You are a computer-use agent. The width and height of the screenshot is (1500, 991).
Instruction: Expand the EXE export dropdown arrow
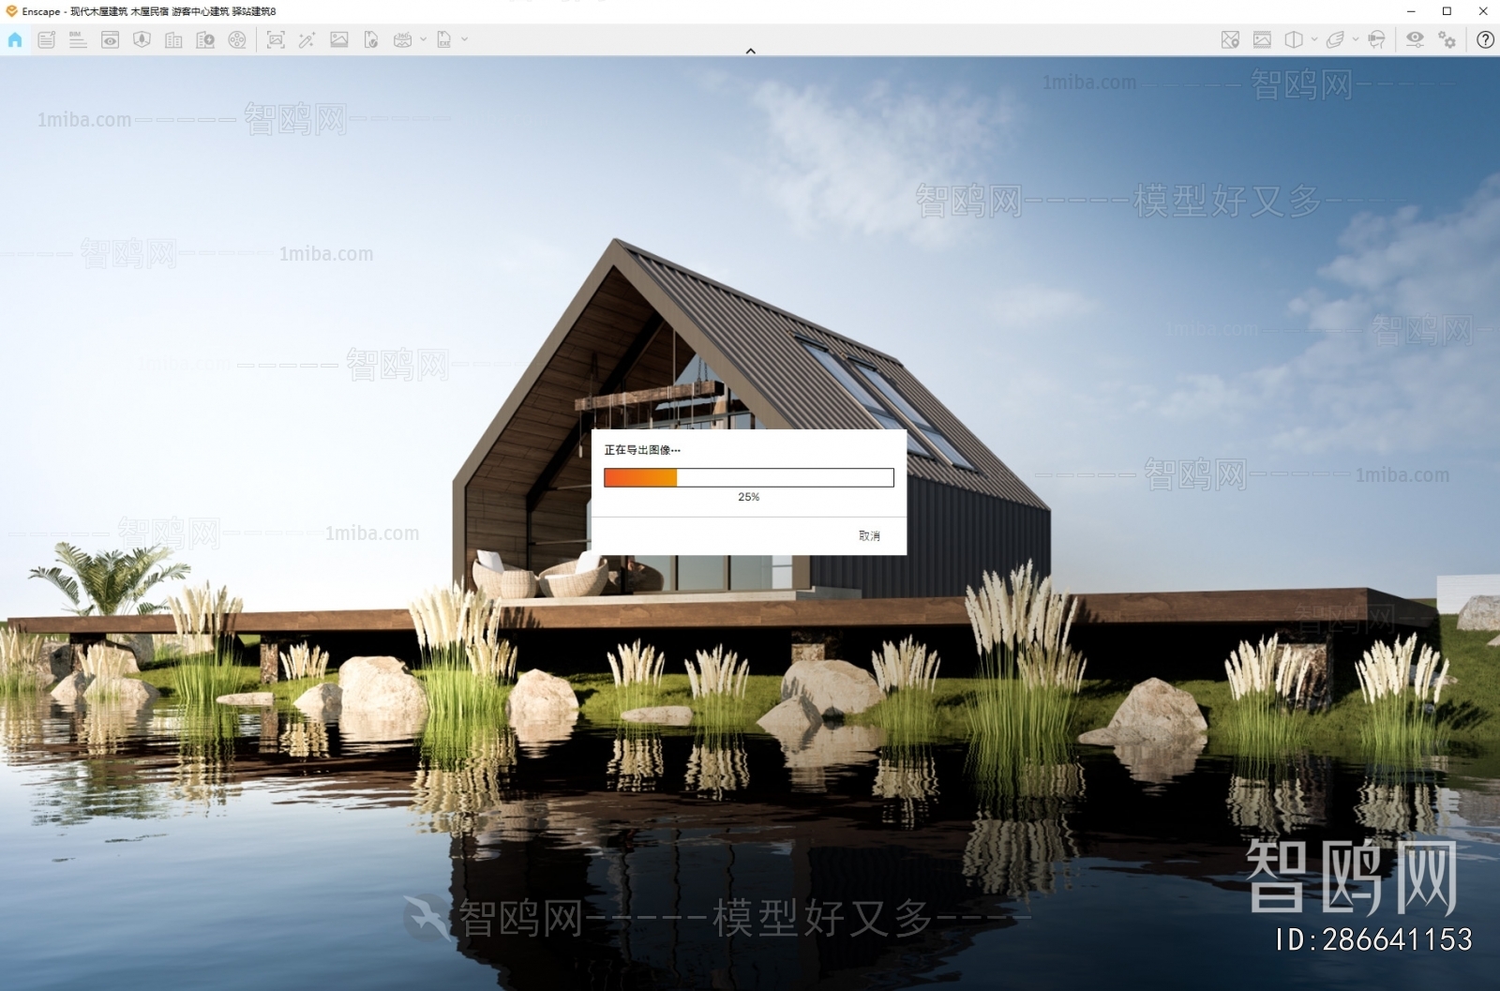click(465, 39)
